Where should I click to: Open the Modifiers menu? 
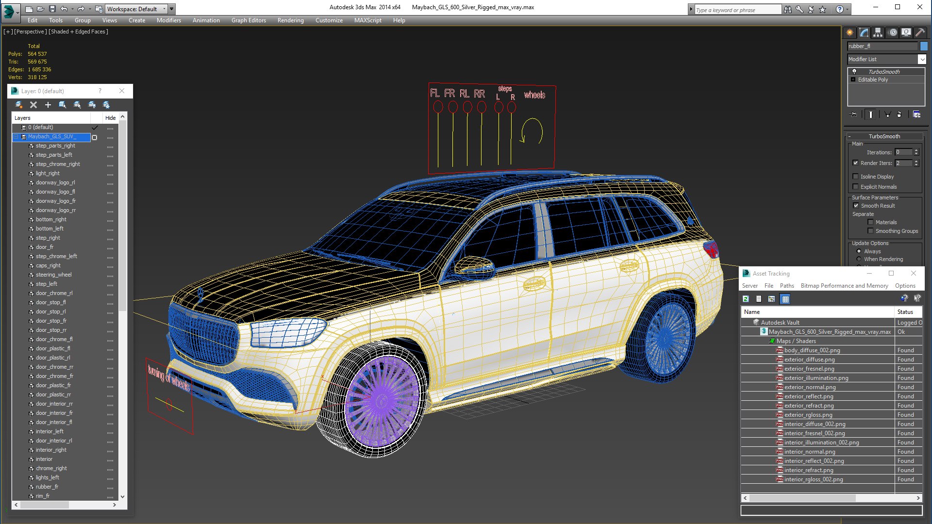coord(168,20)
